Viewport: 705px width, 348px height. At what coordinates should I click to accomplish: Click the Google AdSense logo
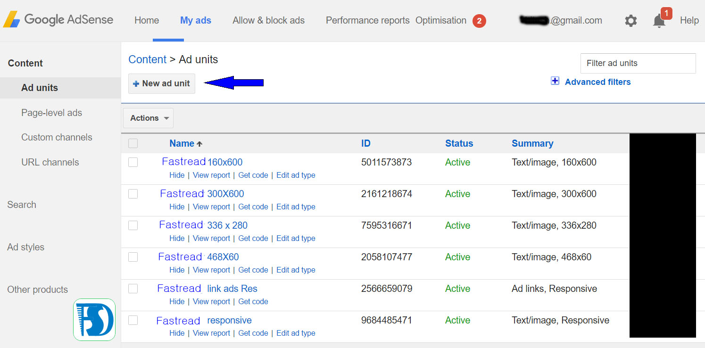58,20
